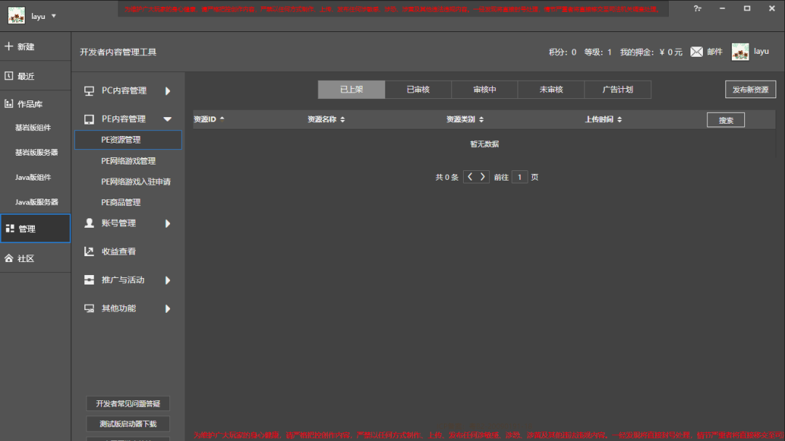Click the 推广与活动 icon

(x=89, y=279)
